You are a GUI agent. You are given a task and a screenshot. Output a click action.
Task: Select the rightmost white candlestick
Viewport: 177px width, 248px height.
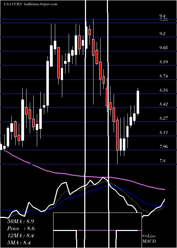click(x=138, y=102)
